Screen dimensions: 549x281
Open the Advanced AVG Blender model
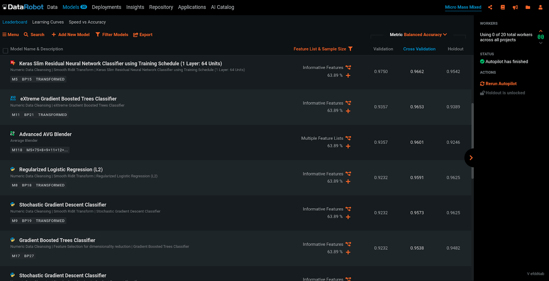coord(45,134)
